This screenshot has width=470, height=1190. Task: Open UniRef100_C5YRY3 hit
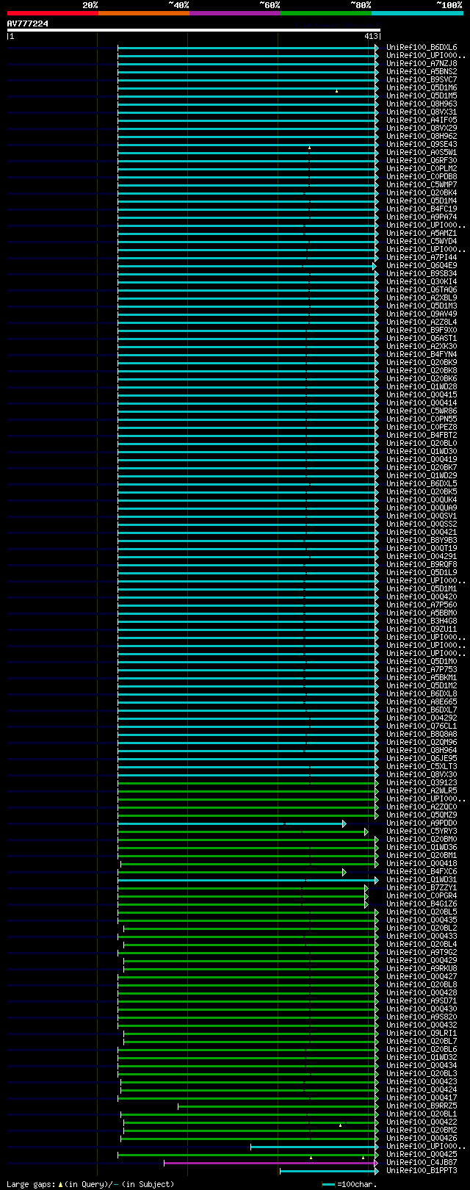click(x=422, y=832)
